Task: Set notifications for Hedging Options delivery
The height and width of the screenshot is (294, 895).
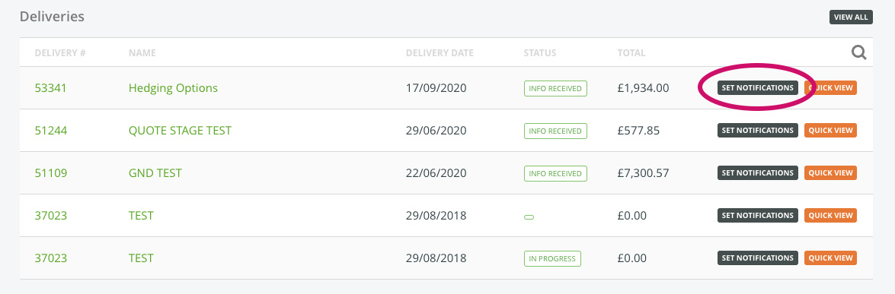Action: click(x=758, y=88)
